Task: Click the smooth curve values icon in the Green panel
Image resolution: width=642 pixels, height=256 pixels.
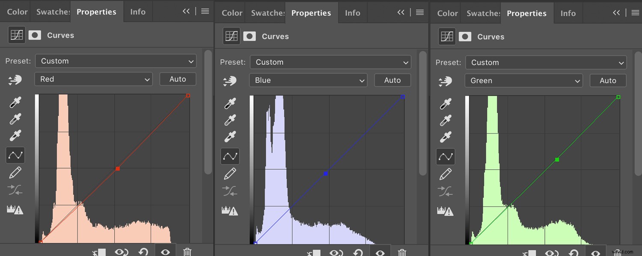Action: click(x=445, y=191)
